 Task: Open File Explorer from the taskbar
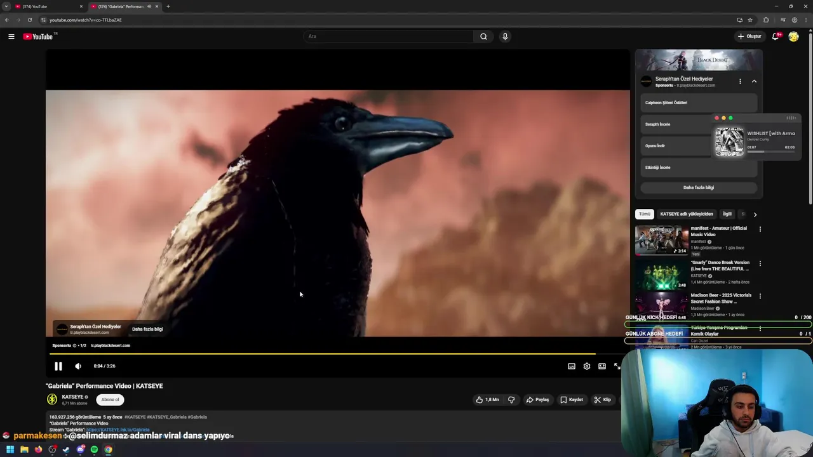point(24,449)
